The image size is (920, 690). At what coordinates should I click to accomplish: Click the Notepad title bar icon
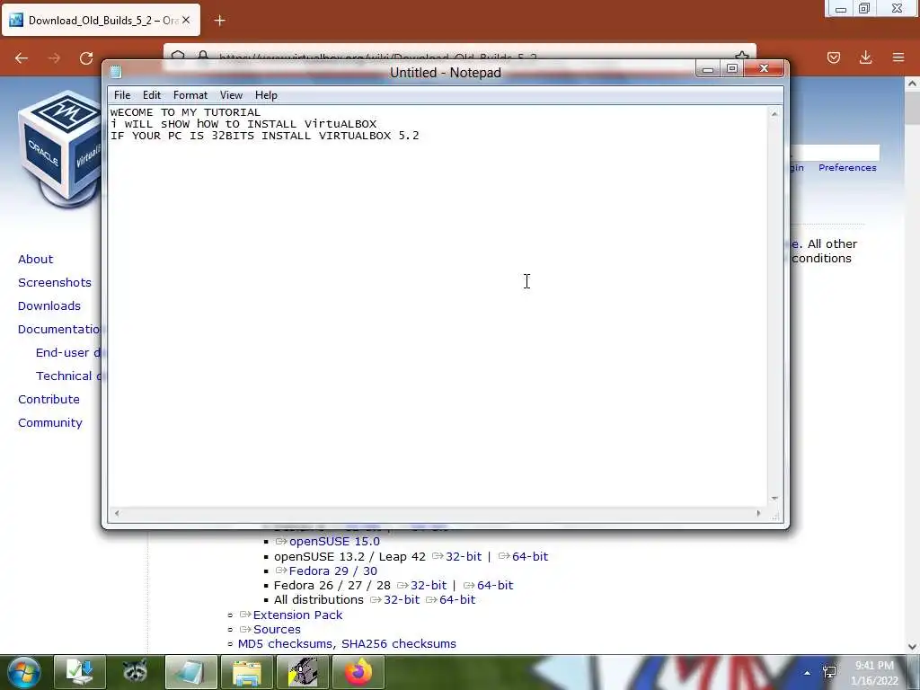[x=116, y=72]
